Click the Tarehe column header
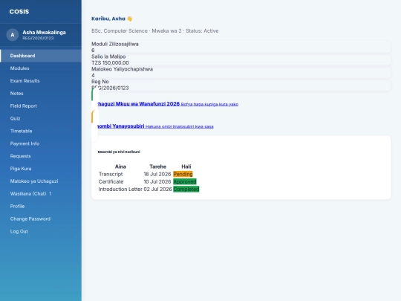This screenshot has height=301, width=401. [157, 166]
